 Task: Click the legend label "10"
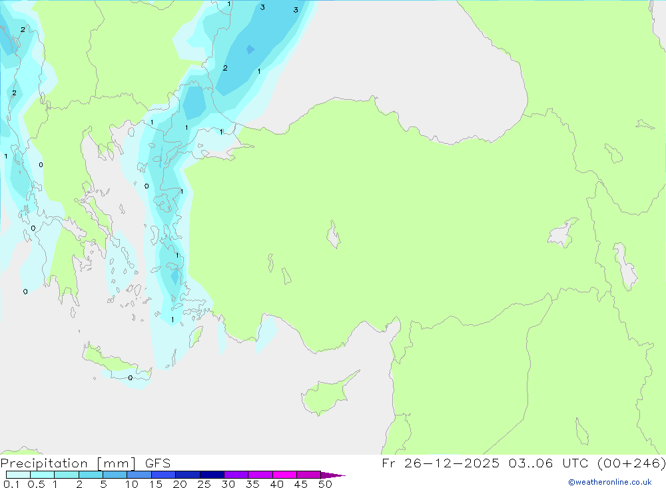coord(132,484)
